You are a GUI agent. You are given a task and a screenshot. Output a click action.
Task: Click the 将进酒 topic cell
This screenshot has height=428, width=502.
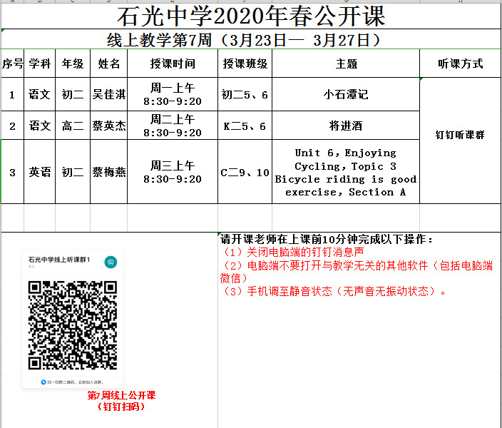(346, 126)
